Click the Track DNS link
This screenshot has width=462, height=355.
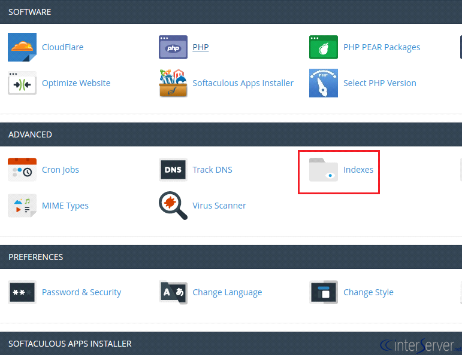coord(212,170)
